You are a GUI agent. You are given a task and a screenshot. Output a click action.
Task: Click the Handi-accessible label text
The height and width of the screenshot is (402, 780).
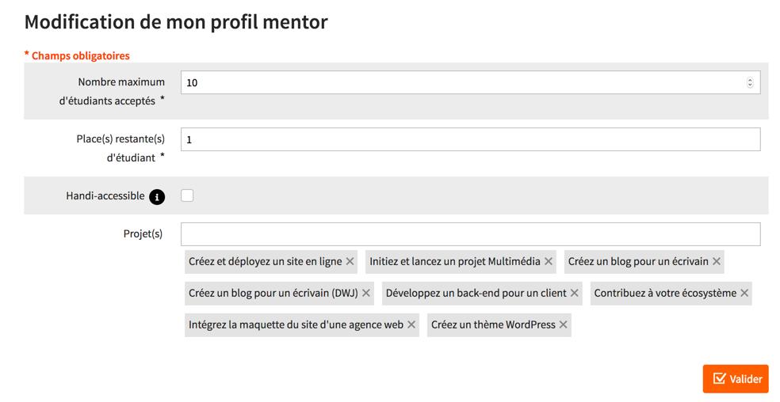[x=105, y=195]
